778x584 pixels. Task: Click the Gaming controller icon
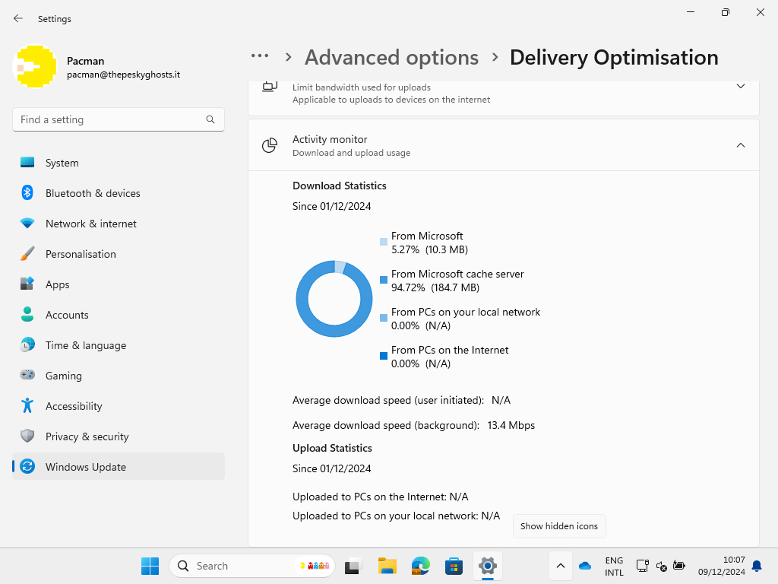coord(27,376)
